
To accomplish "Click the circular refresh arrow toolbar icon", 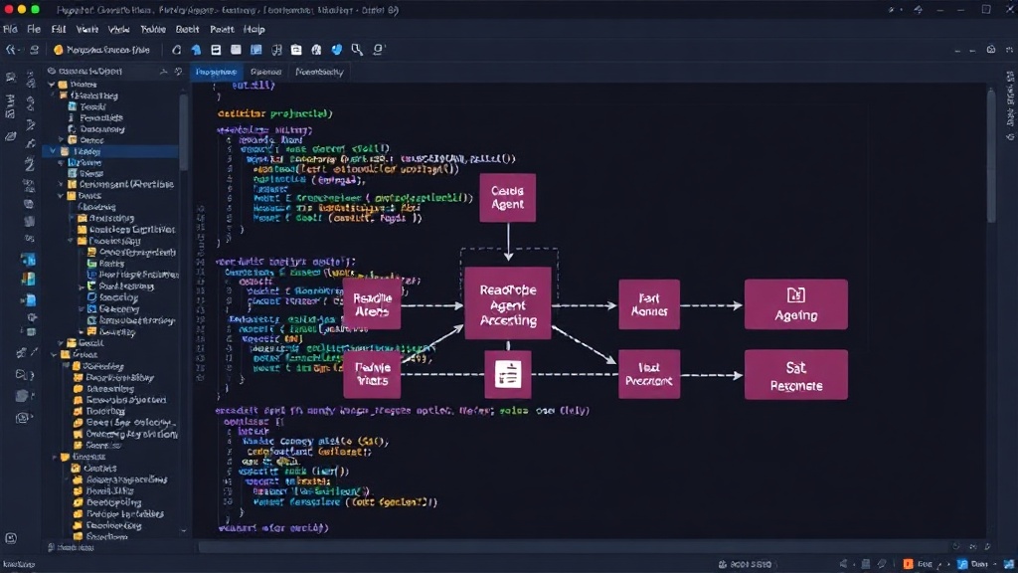I will [177, 50].
